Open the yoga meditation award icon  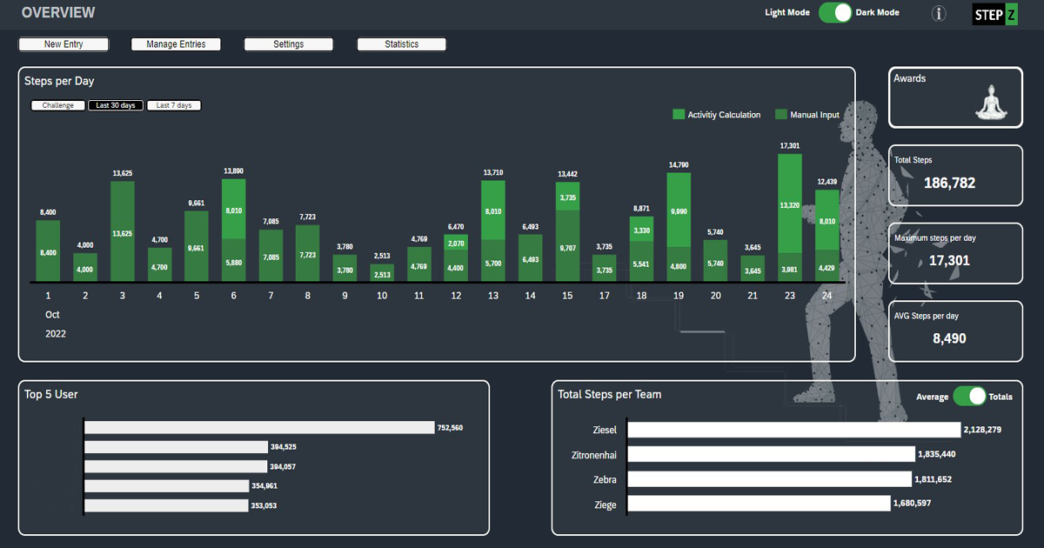point(990,102)
